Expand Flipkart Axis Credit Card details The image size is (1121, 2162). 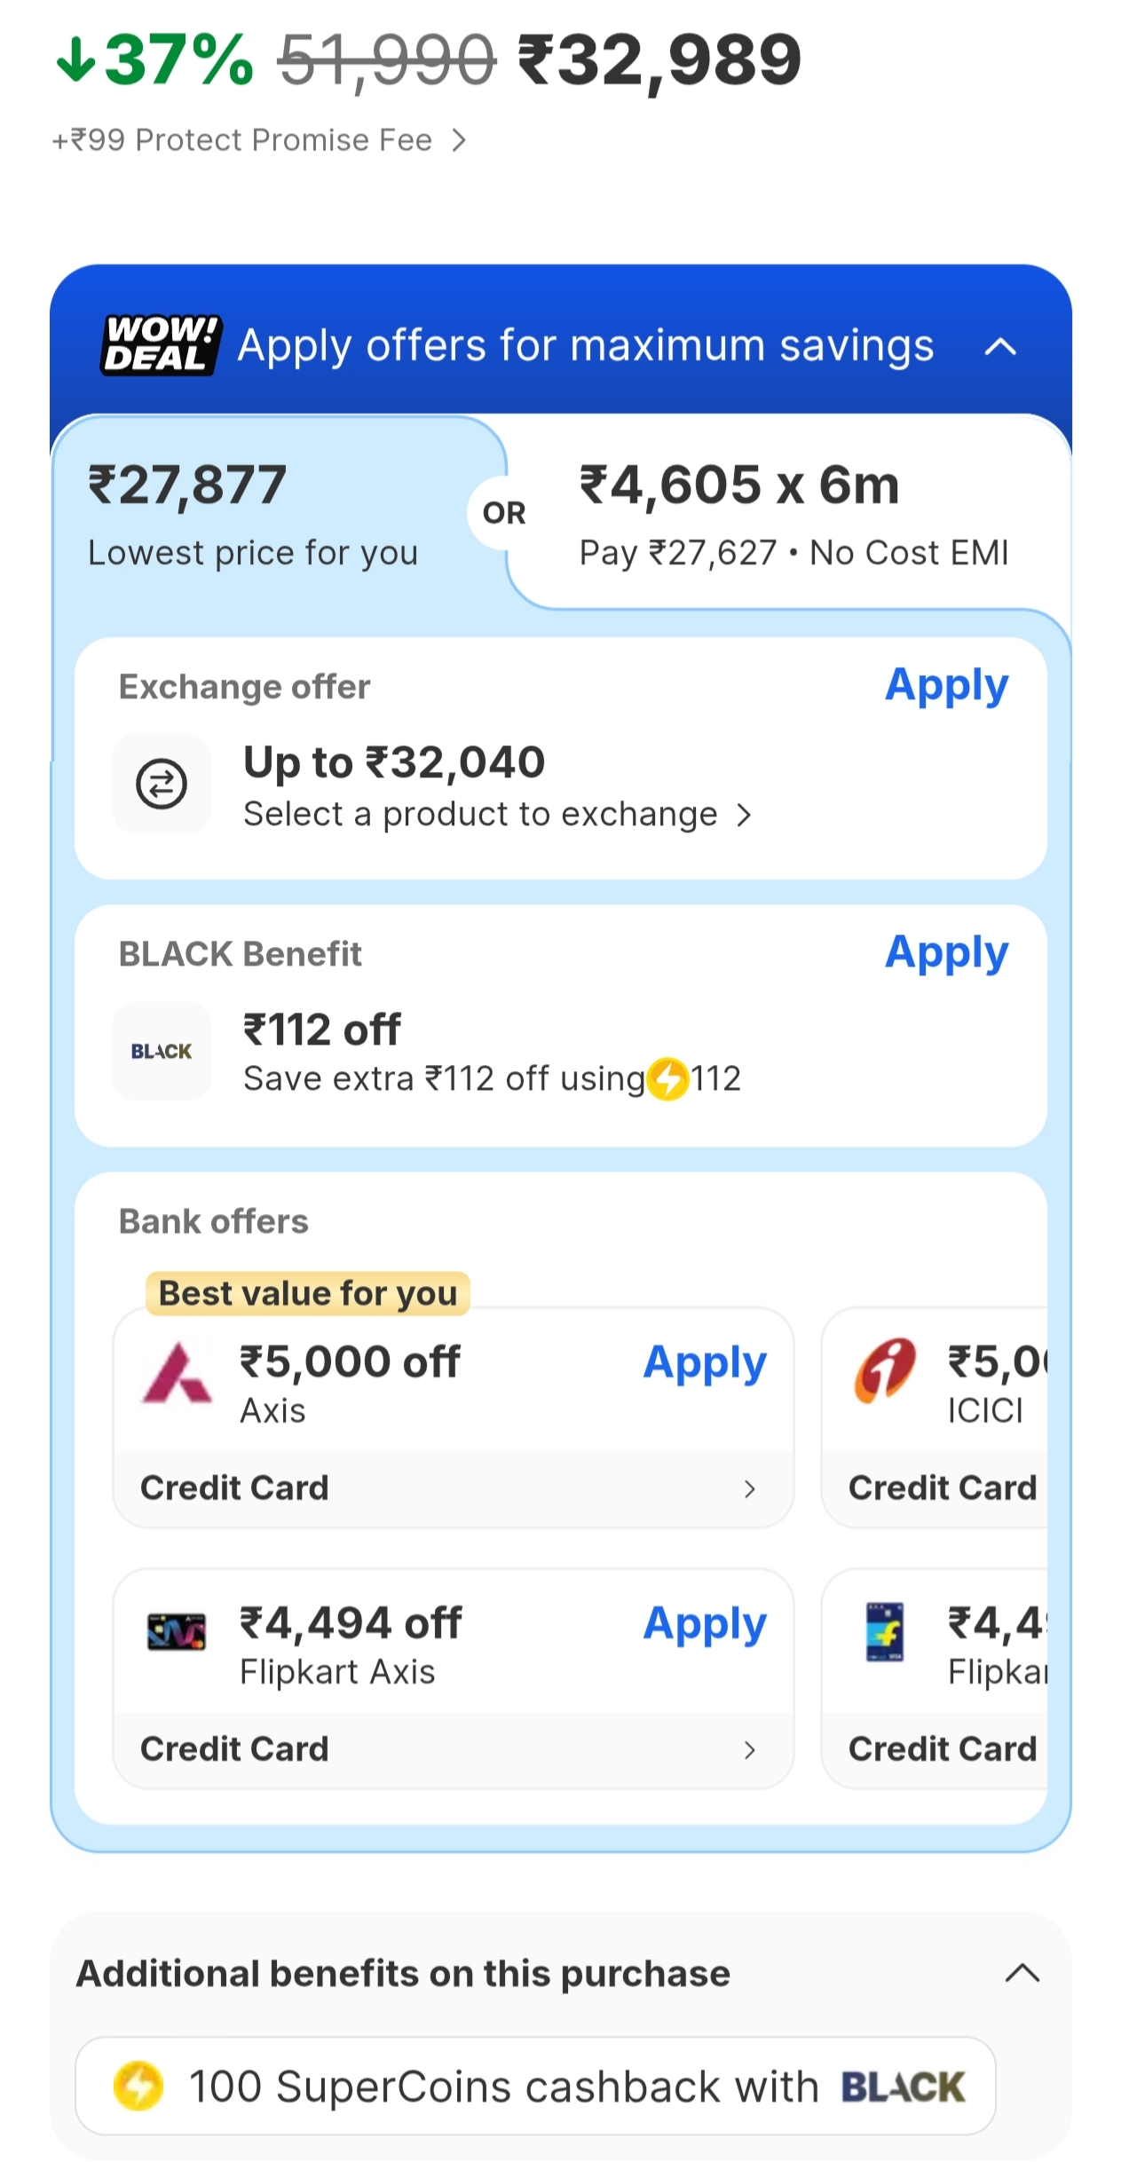749,1749
